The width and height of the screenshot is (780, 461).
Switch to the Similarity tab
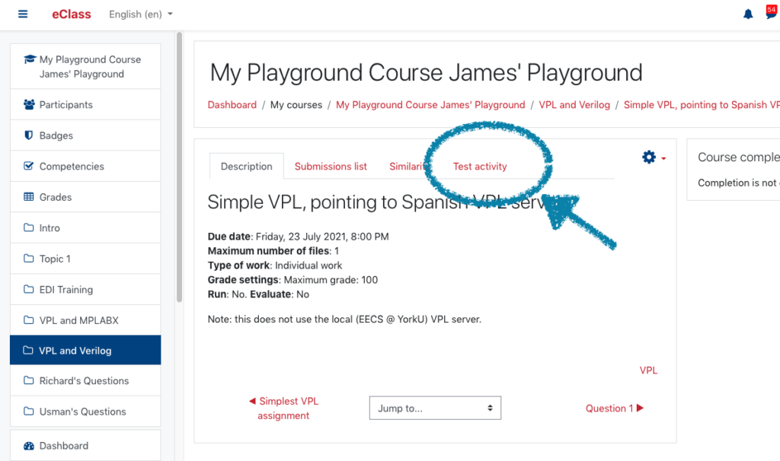click(408, 167)
